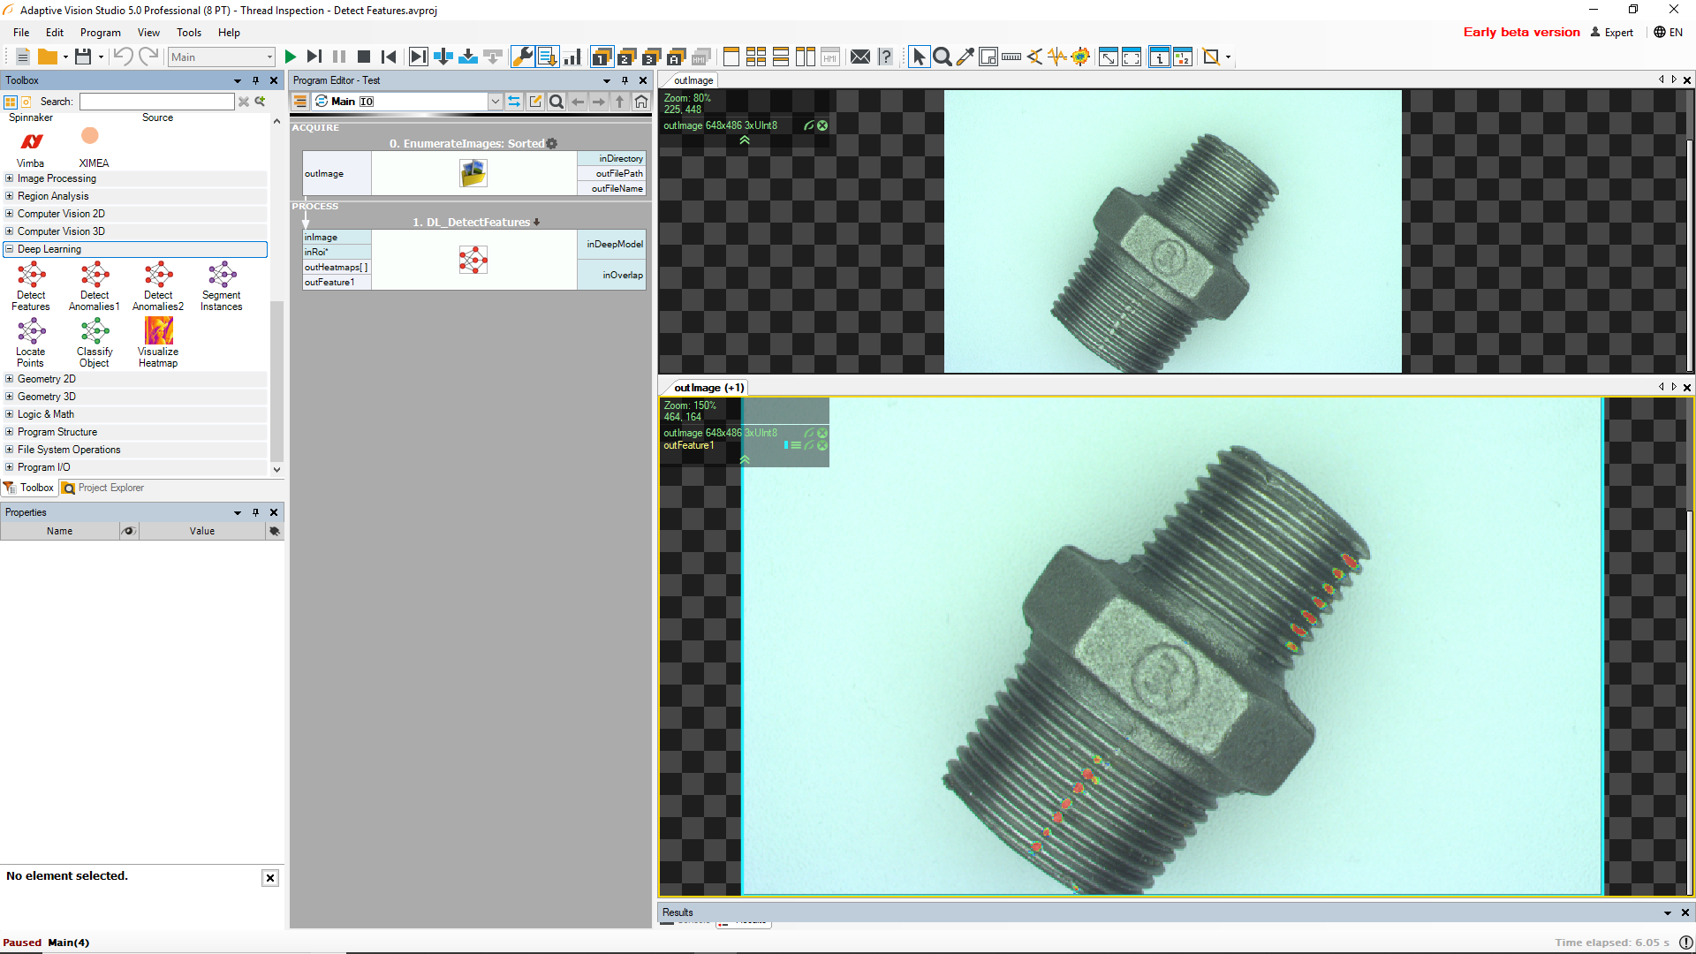Screen dimensions: 1696x954
Task: Collapse the Deep Learning category
Action: 8,249
